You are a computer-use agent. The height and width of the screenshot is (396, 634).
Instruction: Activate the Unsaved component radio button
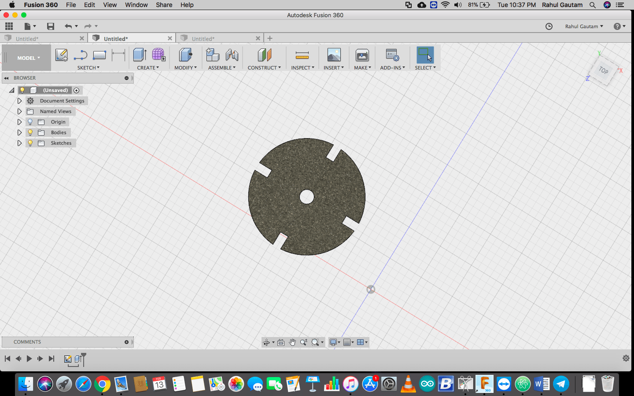tap(76, 90)
